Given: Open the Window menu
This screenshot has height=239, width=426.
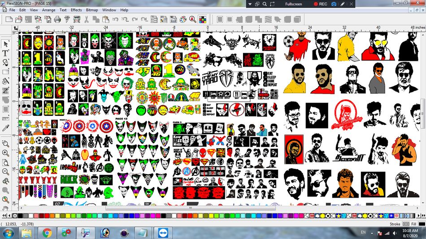Looking at the screenshot, I should pos(109,10).
